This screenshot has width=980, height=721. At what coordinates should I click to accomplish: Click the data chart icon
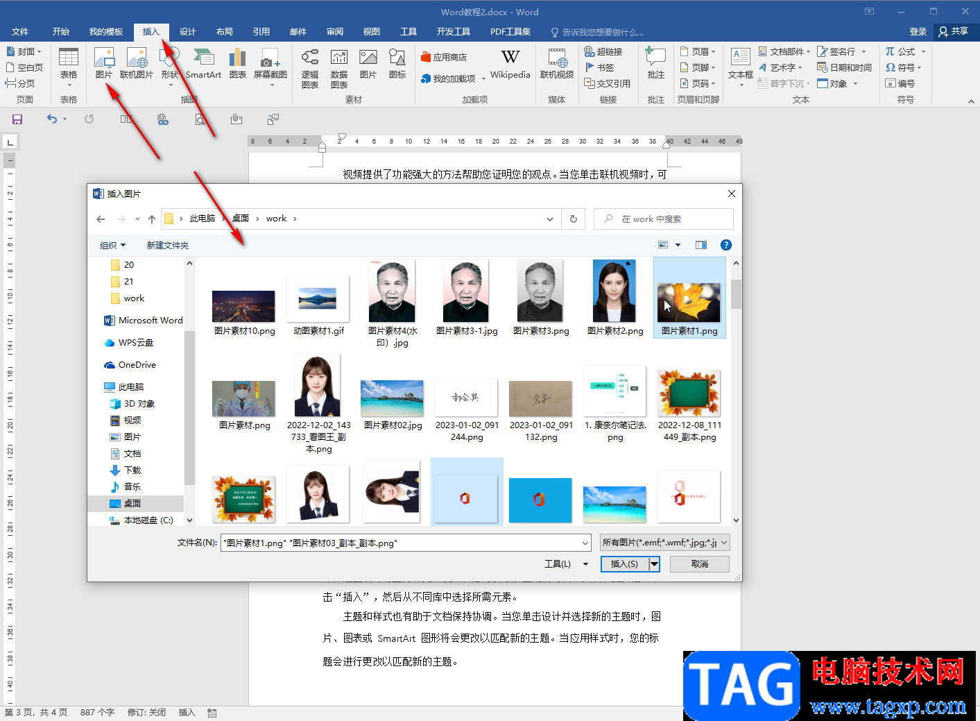(x=339, y=69)
